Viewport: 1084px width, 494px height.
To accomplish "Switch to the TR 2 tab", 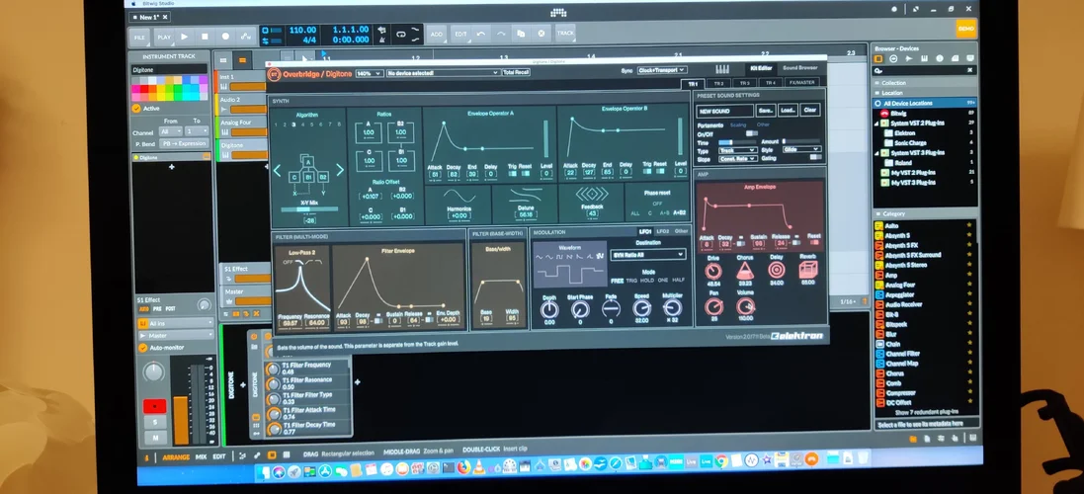I will 718,83.
